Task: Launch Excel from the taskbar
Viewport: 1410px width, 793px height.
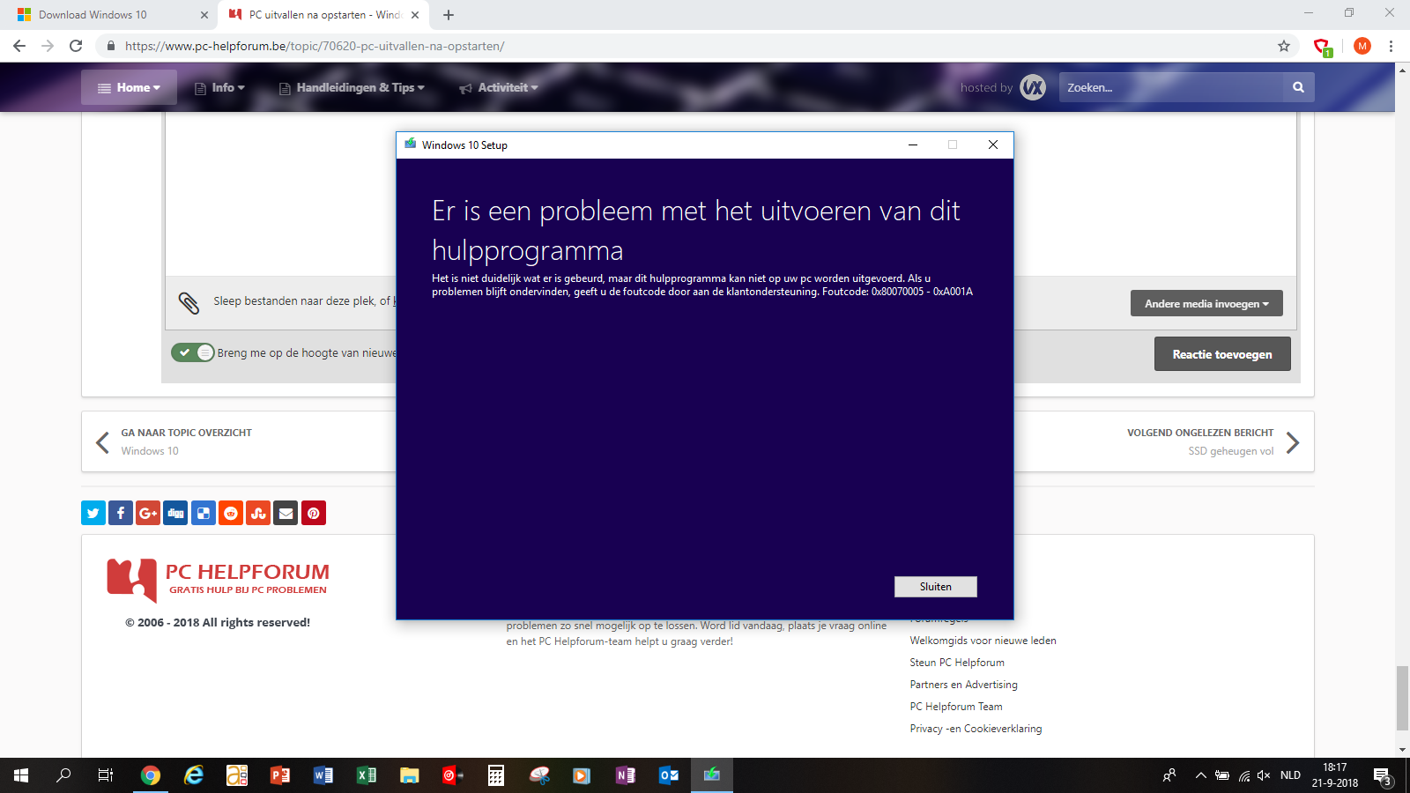Action: tap(367, 775)
